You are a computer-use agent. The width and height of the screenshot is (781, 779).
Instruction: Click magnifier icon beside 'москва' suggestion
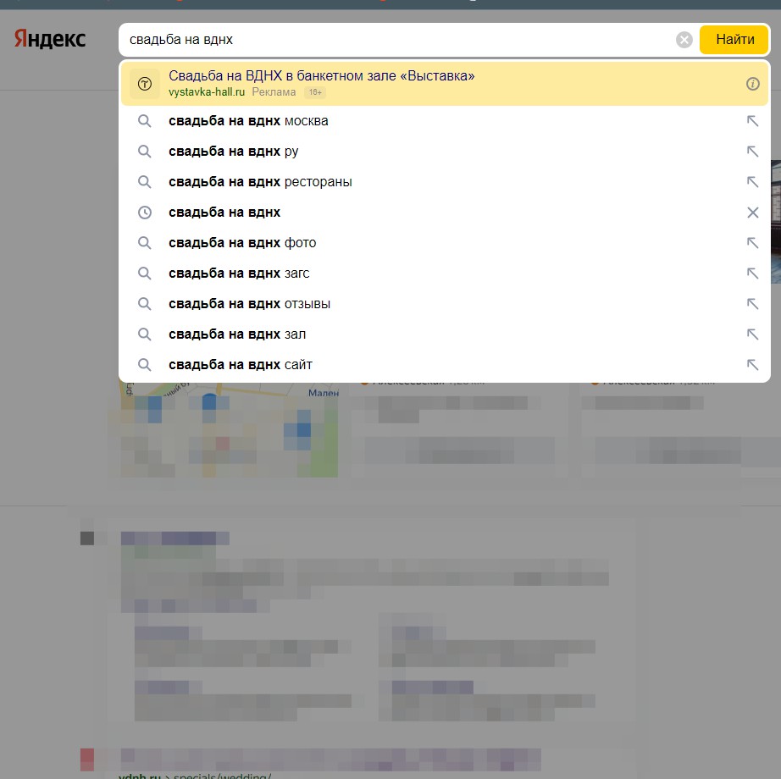pos(145,121)
